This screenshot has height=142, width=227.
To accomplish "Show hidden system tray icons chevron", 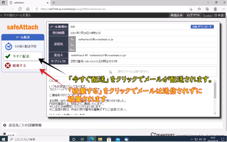I will (192, 139).
